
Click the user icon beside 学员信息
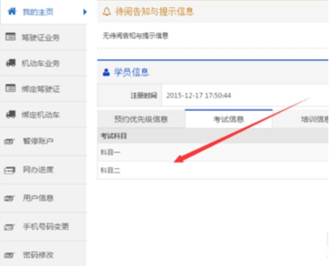tap(106, 72)
